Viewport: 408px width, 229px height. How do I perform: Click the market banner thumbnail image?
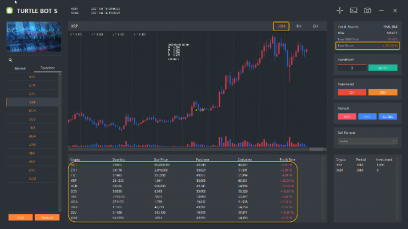point(34,37)
